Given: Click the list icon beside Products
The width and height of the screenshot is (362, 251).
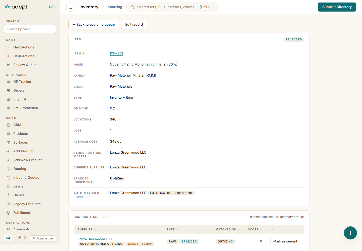Looking at the screenshot, I should click(x=8, y=134).
